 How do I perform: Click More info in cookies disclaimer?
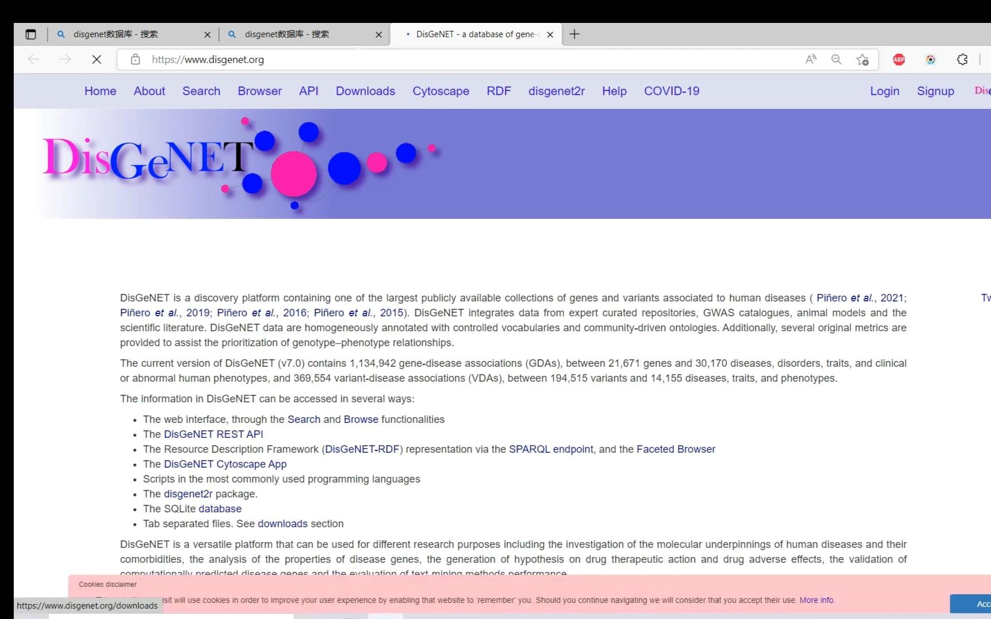tap(817, 600)
